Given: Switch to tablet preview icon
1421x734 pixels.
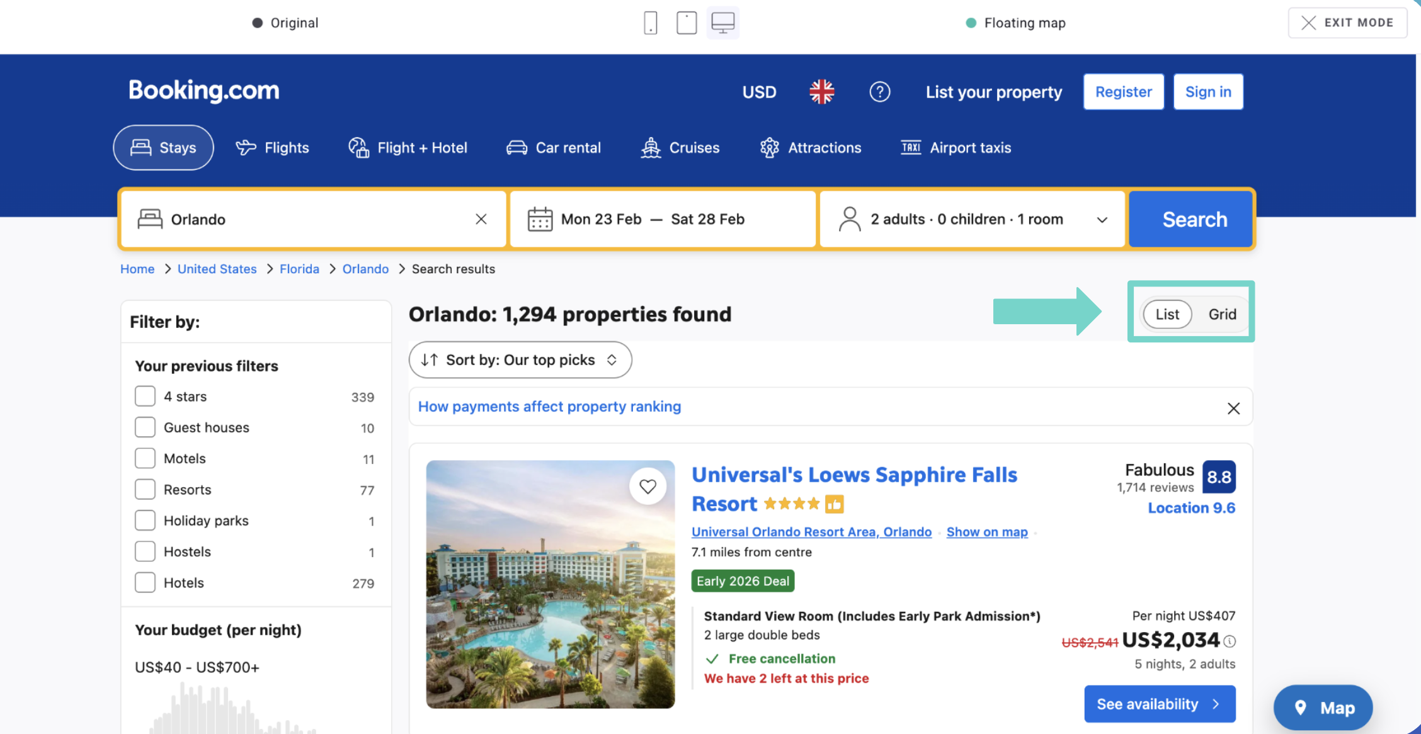Looking at the screenshot, I should click(686, 23).
